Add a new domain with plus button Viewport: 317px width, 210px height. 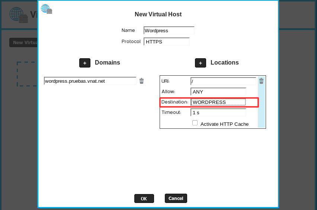pos(85,63)
